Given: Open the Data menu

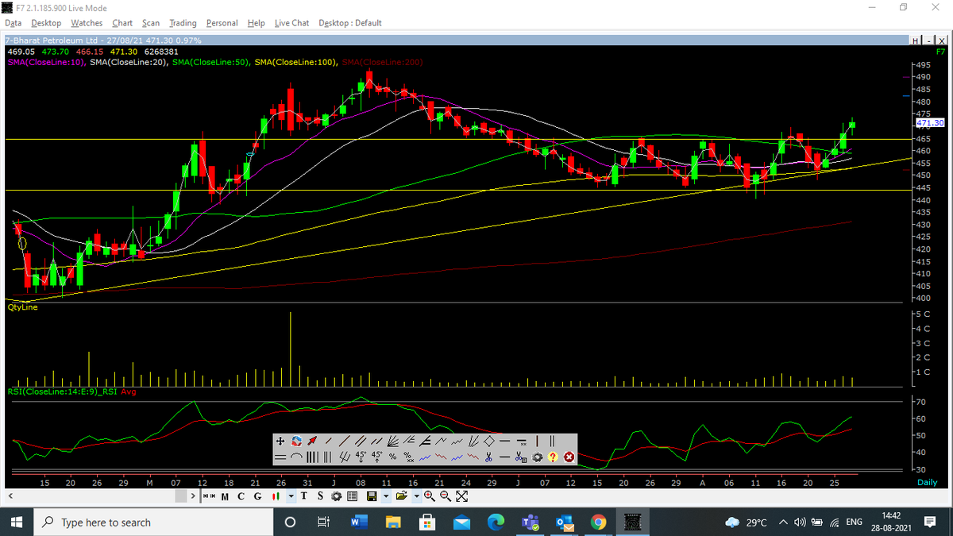Looking at the screenshot, I should coord(13,23).
